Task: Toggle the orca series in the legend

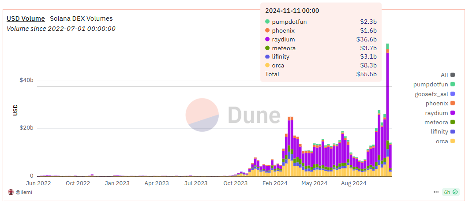Action: (446, 141)
